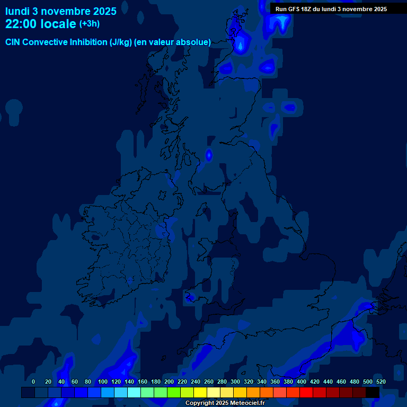Viewport: 407px width, 407px height.
Task: Click the +3h forecast offset label
Action: click(x=89, y=24)
